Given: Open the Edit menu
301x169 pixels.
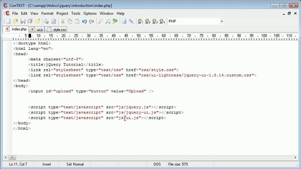Looking at the screenshot, I should tap(24, 14).
